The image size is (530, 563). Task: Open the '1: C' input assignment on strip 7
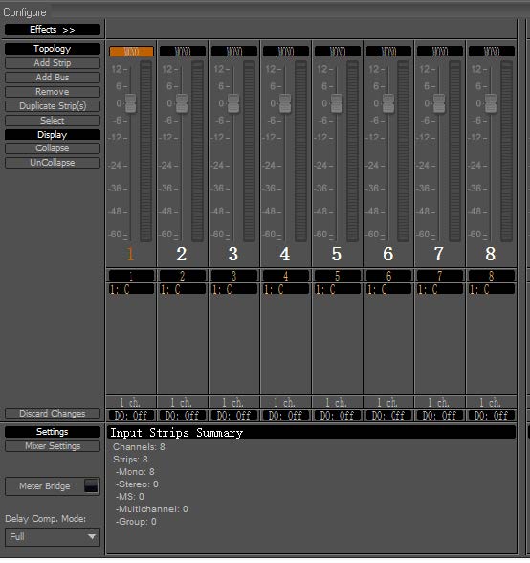point(440,289)
